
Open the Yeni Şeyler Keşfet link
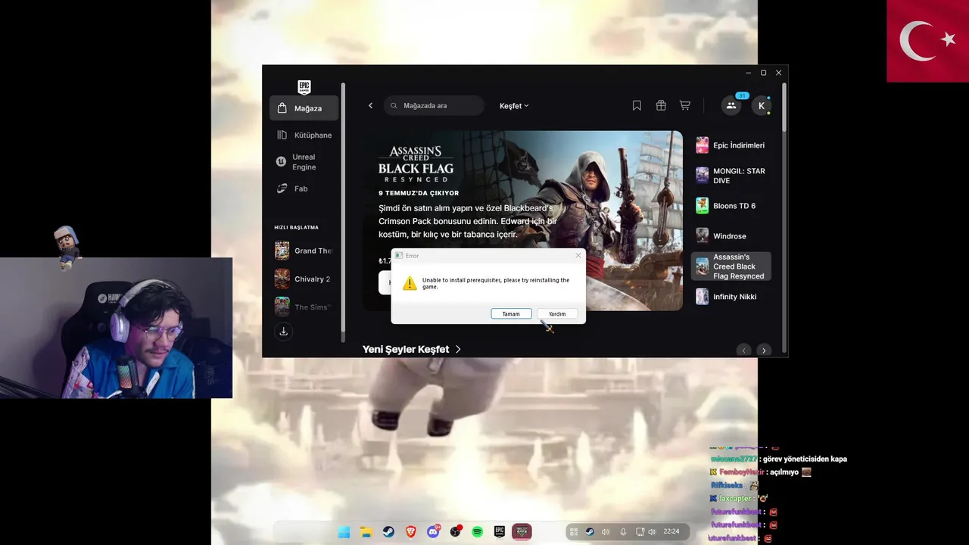[x=412, y=349]
